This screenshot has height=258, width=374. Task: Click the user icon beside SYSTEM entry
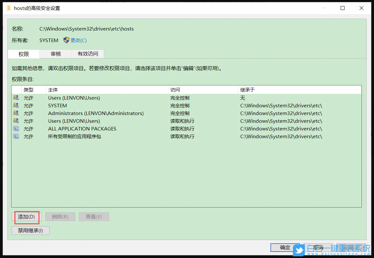[x=16, y=105]
